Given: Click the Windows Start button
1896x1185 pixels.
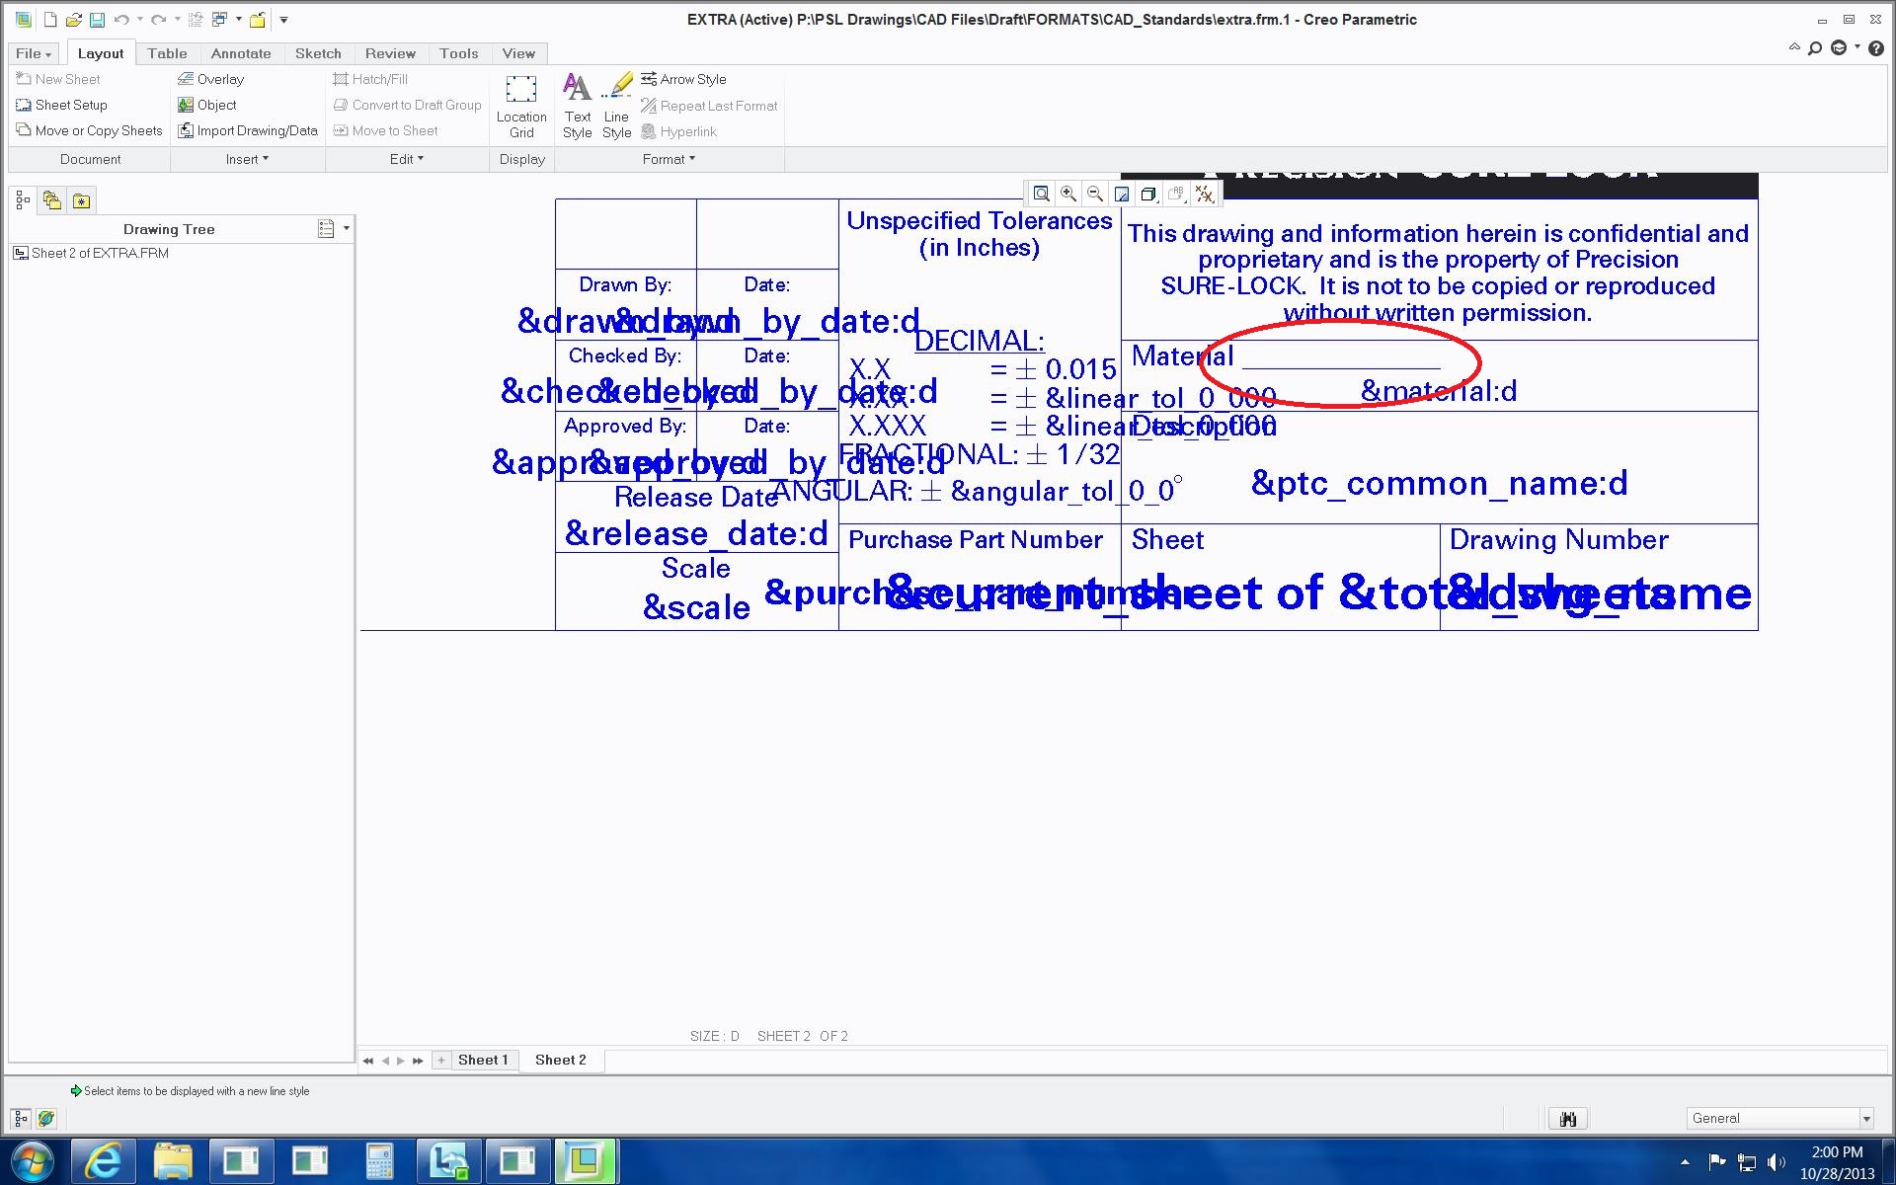Looking at the screenshot, I should pyautogui.click(x=33, y=1161).
